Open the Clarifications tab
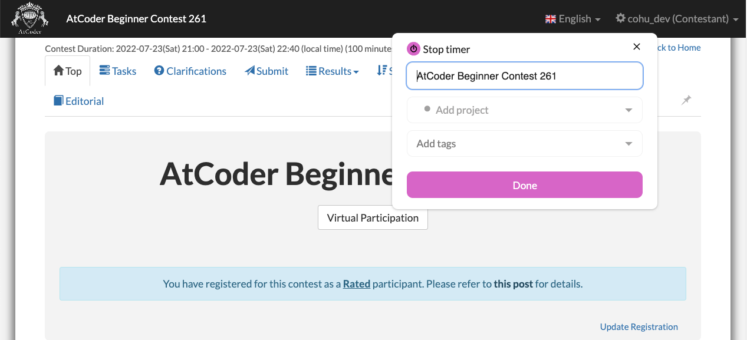 190,71
